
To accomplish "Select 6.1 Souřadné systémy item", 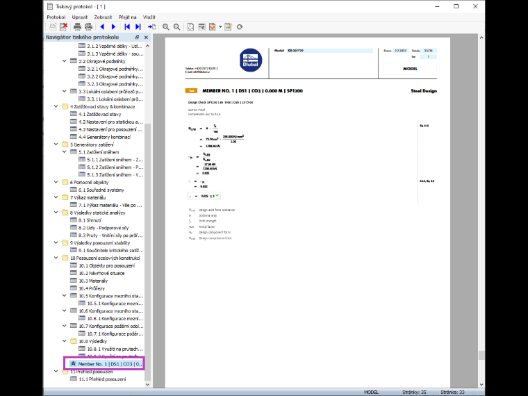I will (101, 190).
